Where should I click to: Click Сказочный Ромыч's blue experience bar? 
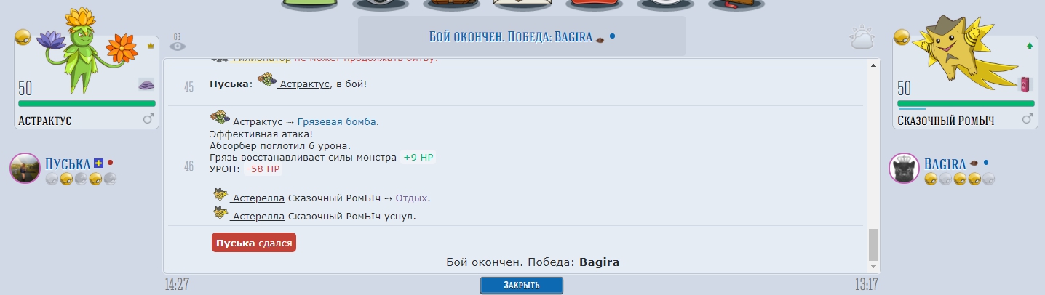coord(912,109)
